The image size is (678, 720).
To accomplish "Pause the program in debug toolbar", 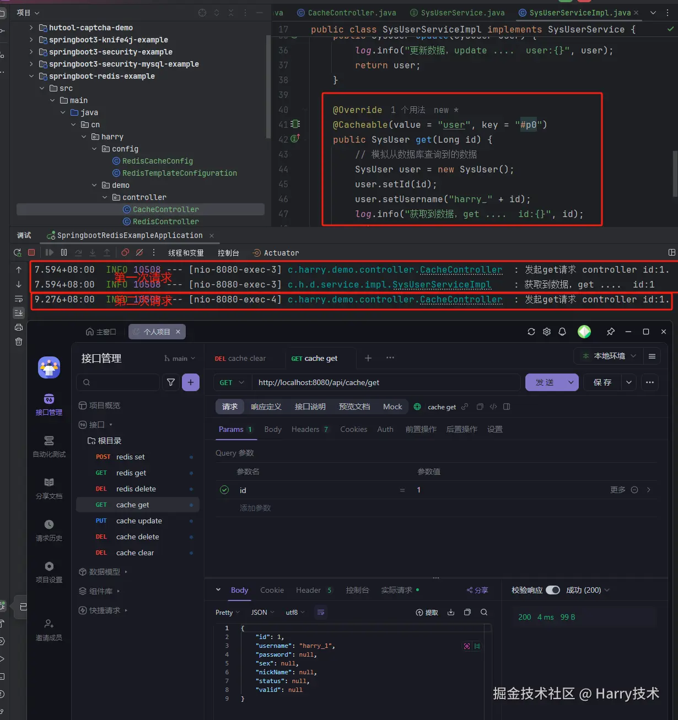I will click(x=64, y=252).
